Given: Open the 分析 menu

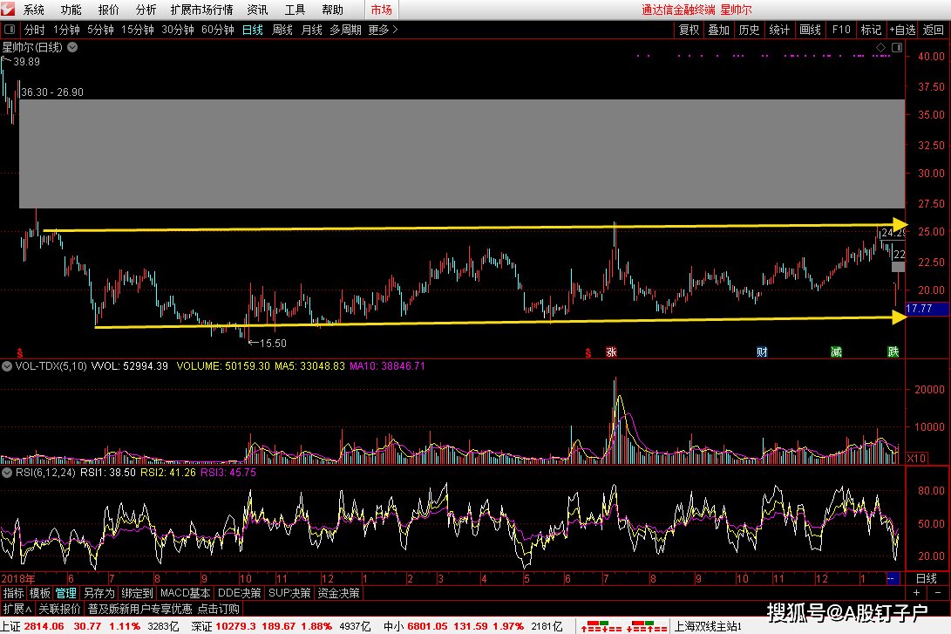Looking at the screenshot, I should pyautogui.click(x=146, y=10).
